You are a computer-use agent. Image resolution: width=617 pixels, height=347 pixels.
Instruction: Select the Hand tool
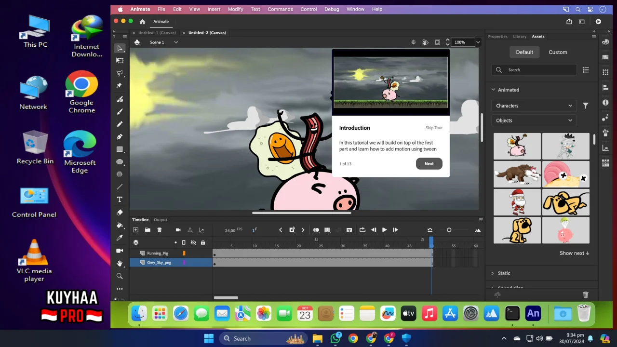pyautogui.click(x=120, y=263)
